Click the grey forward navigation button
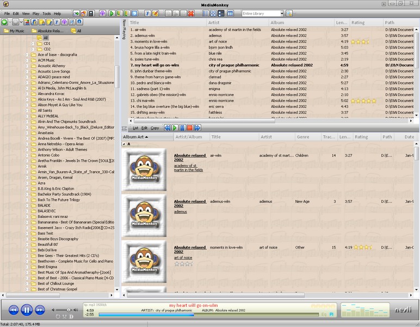The image size is (420, 327). 16,22
